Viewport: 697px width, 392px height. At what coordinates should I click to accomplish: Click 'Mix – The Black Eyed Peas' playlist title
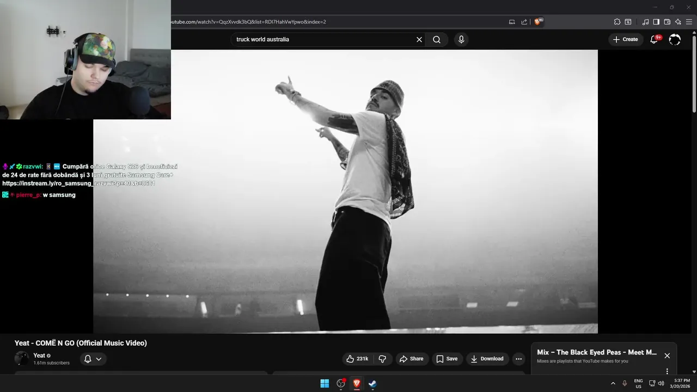coord(597,352)
